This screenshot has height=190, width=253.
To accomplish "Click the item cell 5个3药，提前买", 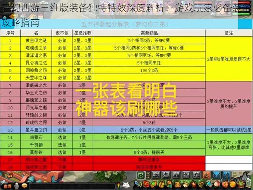I will (x=149, y=152).
